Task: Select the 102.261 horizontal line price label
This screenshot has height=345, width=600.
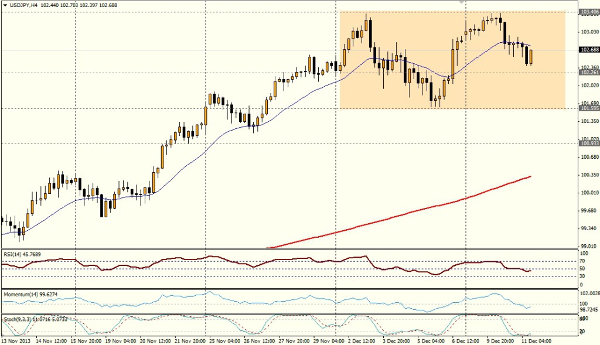Action: coord(588,73)
